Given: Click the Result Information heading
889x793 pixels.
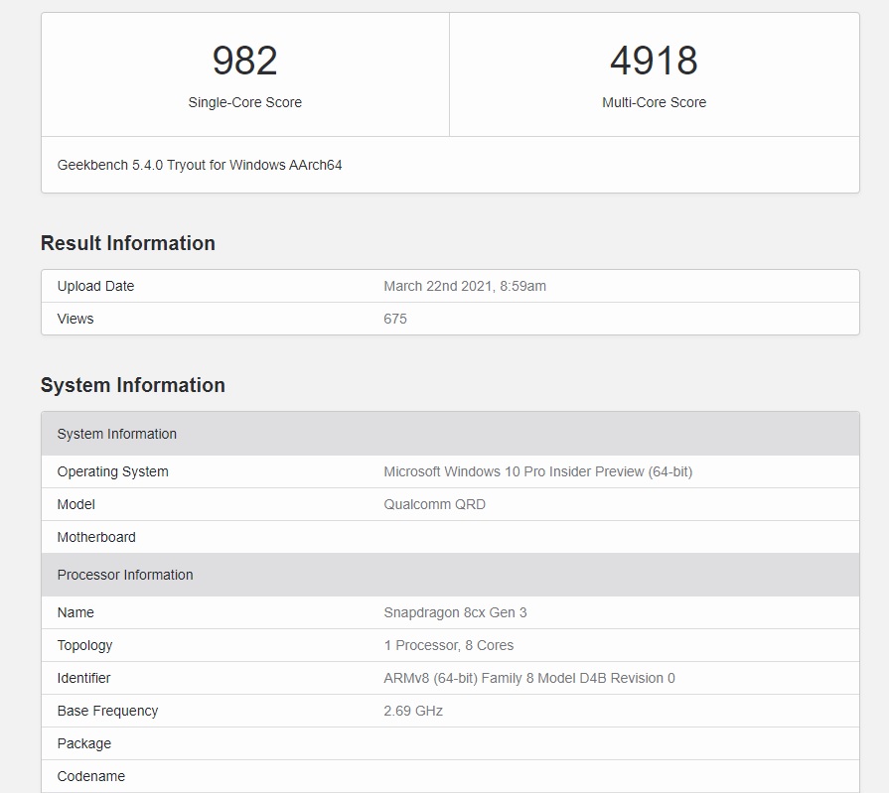Looking at the screenshot, I should pos(128,243).
